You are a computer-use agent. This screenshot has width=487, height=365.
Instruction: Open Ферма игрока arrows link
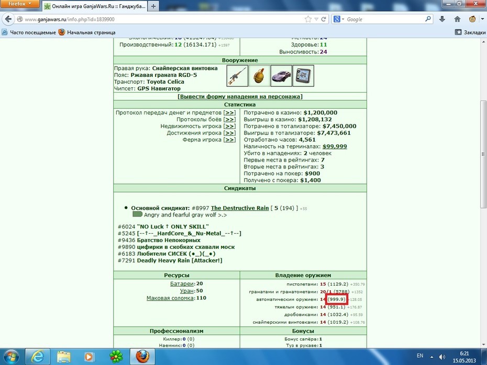[229, 140]
